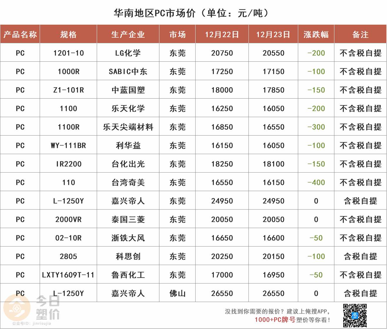Click the 公众号ID jinrisujia text

point(31,323)
